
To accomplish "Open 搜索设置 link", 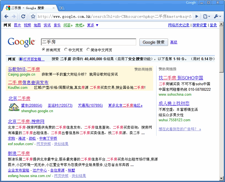I will [x=199, y=25].
